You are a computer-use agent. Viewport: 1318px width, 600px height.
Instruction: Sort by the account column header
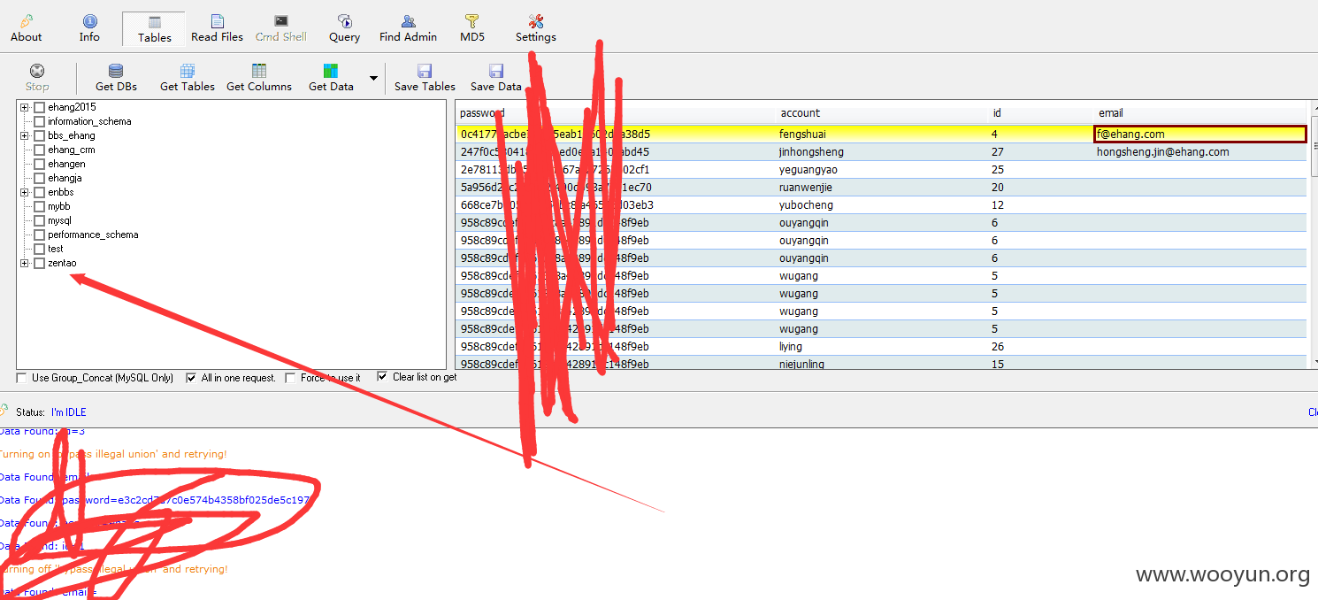(x=800, y=113)
